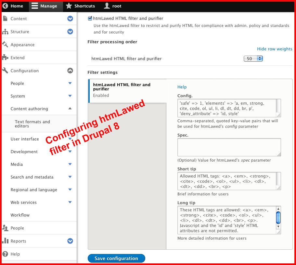Expand the Search and metadata arrow
This screenshot has height=265, width=296.
tap(70, 177)
